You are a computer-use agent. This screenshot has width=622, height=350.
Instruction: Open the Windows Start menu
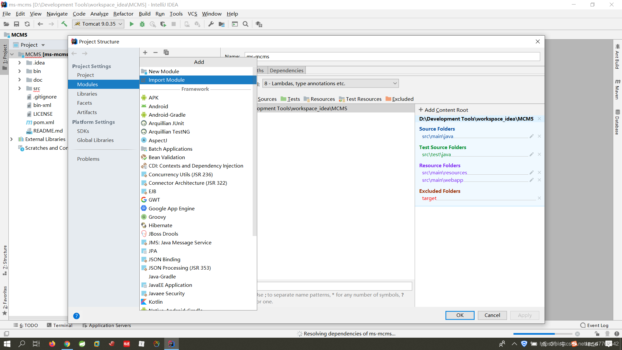7,344
